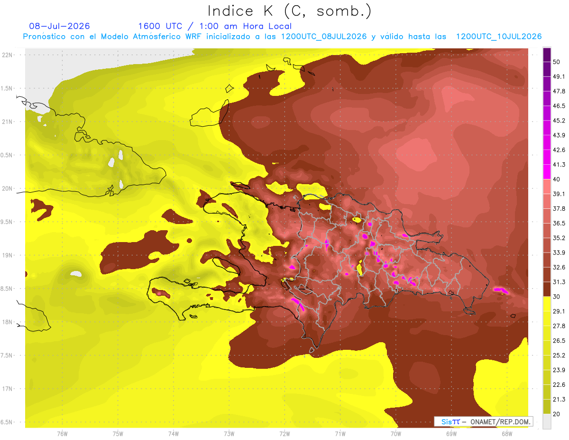Click the "68W" longitude axis label
This screenshot has width=569, height=440.
tap(507, 434)
